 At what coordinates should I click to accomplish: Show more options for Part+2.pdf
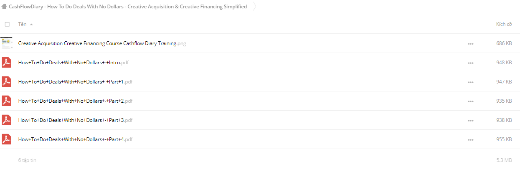[471, 101]
